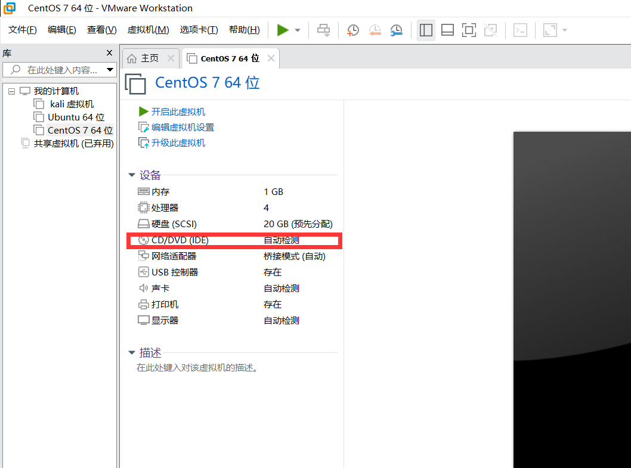
Task: Open the 帮助(H) menu
Action: 245,30
